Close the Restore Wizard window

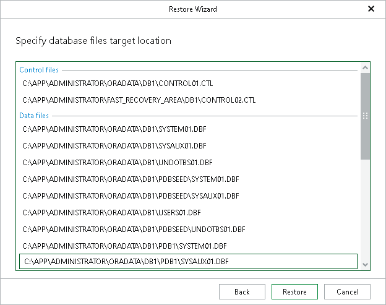[371, 9]
